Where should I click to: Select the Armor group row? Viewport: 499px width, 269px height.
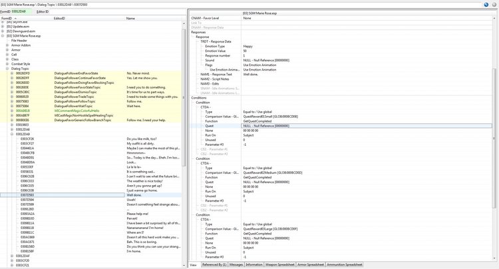16,50
